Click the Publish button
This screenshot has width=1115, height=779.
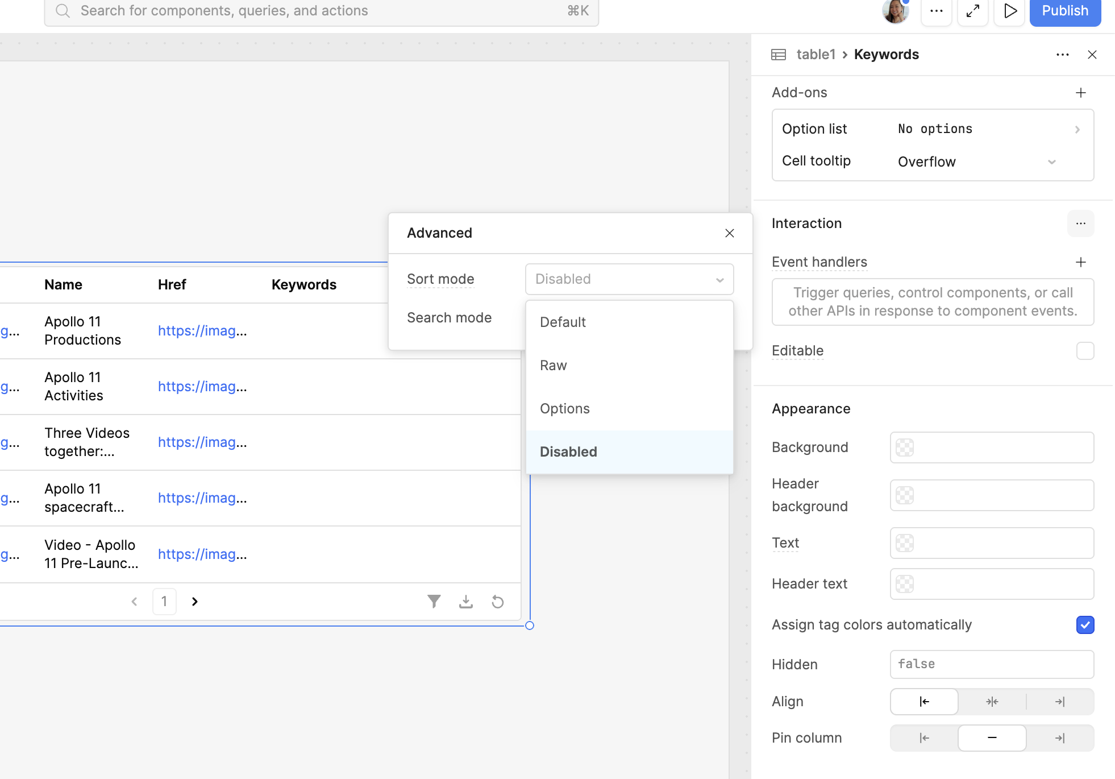(1065, 11)
